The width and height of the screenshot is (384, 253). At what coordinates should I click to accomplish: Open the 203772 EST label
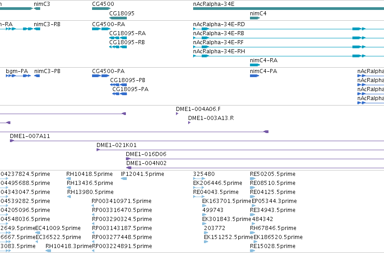214,229
